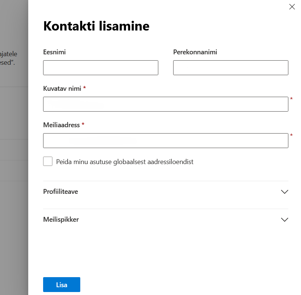Image resolution: width=301 pixels, height=295 pixels.
Task: Click the 'Peida minu asutuse globaalsest aadressiloendist' label
Action: [x=124, y=162]
